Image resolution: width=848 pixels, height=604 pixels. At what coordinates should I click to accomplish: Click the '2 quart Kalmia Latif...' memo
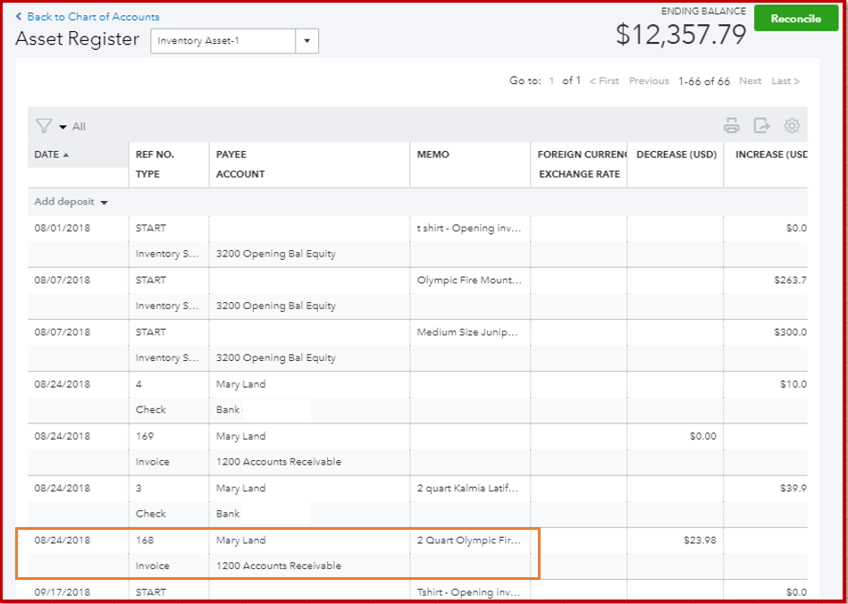tap(468, 488)
